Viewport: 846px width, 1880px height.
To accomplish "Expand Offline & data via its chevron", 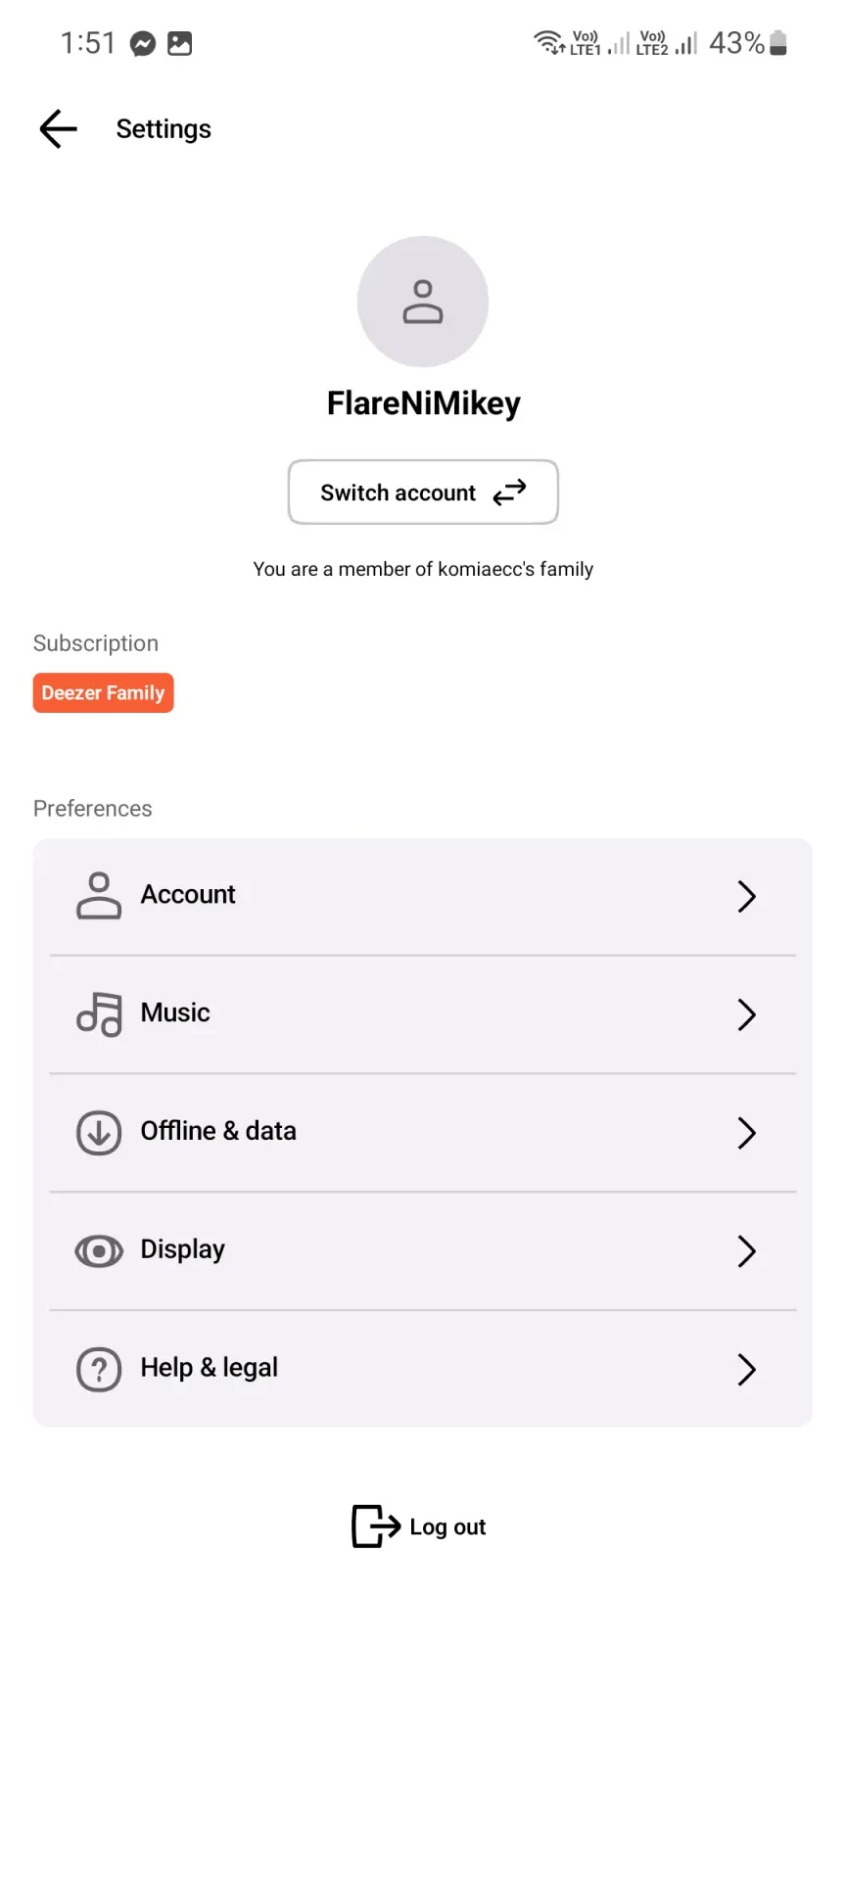I will coord(747,1133).
